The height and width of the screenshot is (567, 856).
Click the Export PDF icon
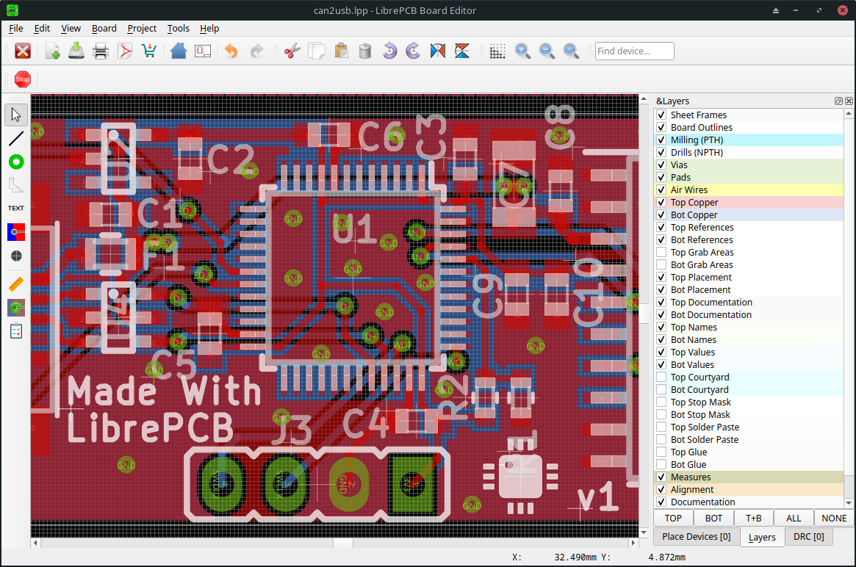[125, 51]
